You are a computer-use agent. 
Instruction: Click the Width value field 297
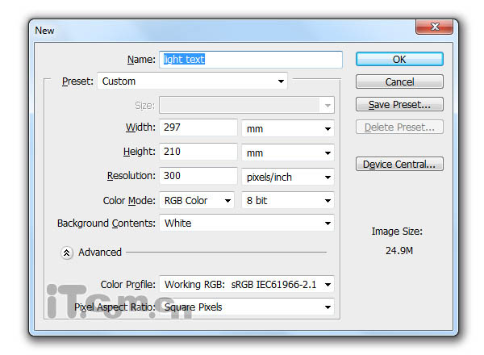click(x=198, y=127)
